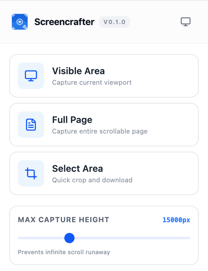Viewport: 208px width, 271px height.
Task: Click the monitor icon in the header
Action: (185, 21)
